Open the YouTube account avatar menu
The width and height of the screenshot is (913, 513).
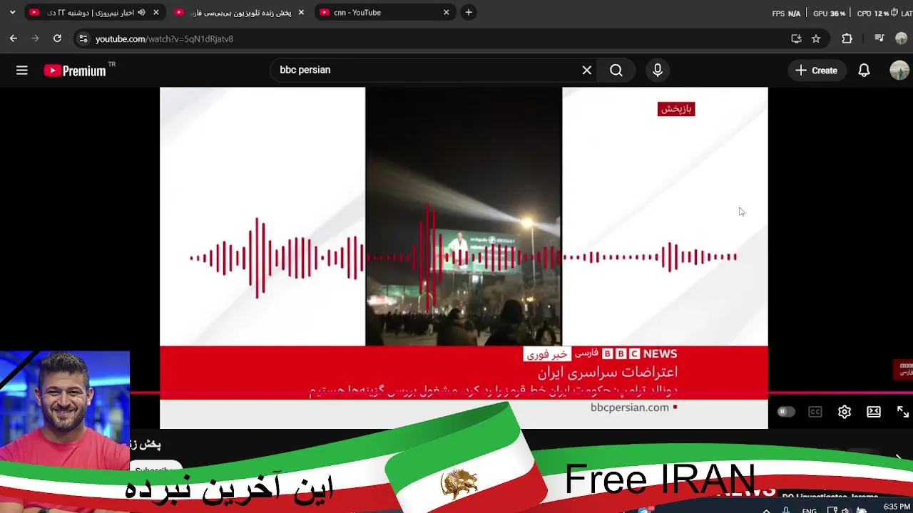tap(899, 70)
